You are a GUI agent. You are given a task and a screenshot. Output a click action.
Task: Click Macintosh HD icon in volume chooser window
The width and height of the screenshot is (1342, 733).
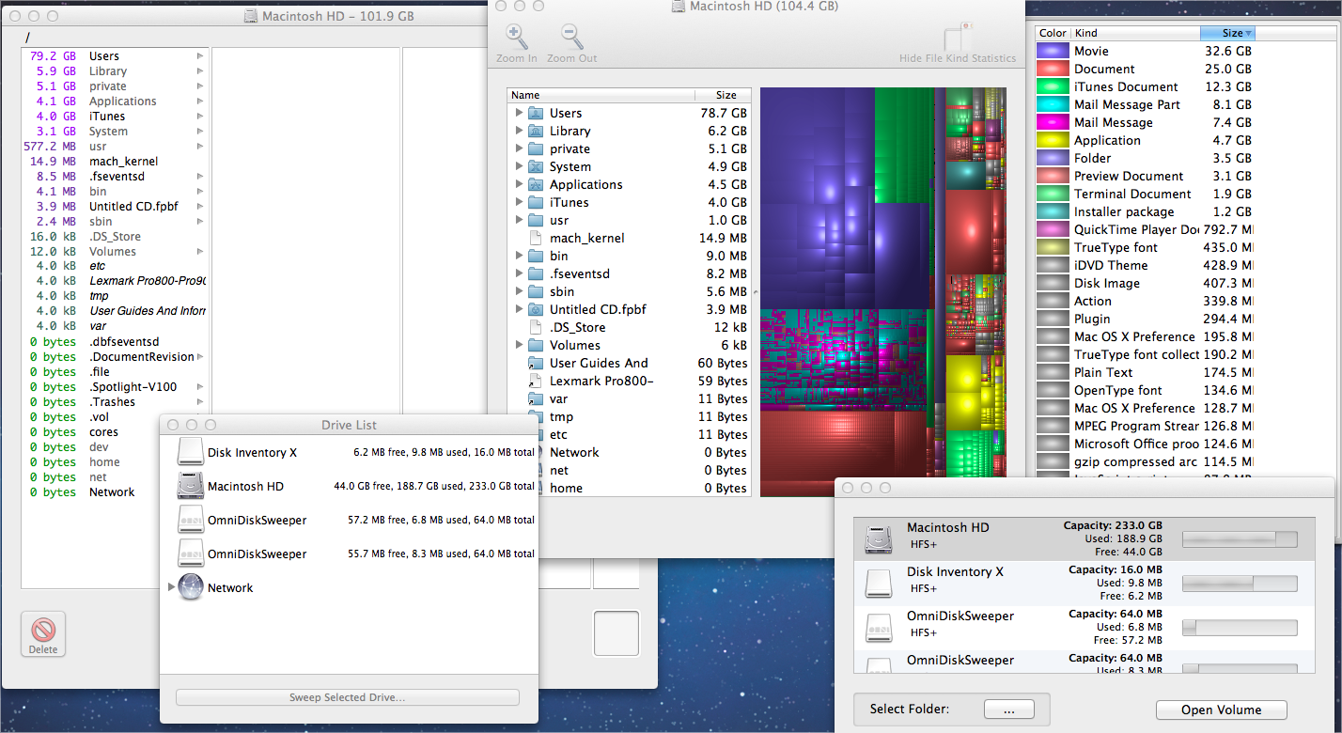click(881, 538)
